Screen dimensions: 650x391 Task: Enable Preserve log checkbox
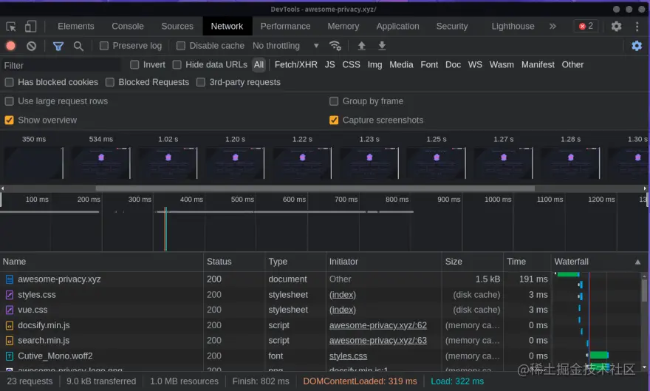coord(104,46)
